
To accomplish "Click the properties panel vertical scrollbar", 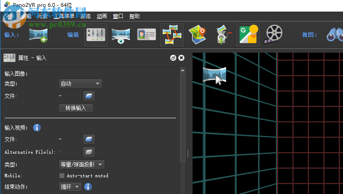I will pyautogui.click(x=183, y=118).
